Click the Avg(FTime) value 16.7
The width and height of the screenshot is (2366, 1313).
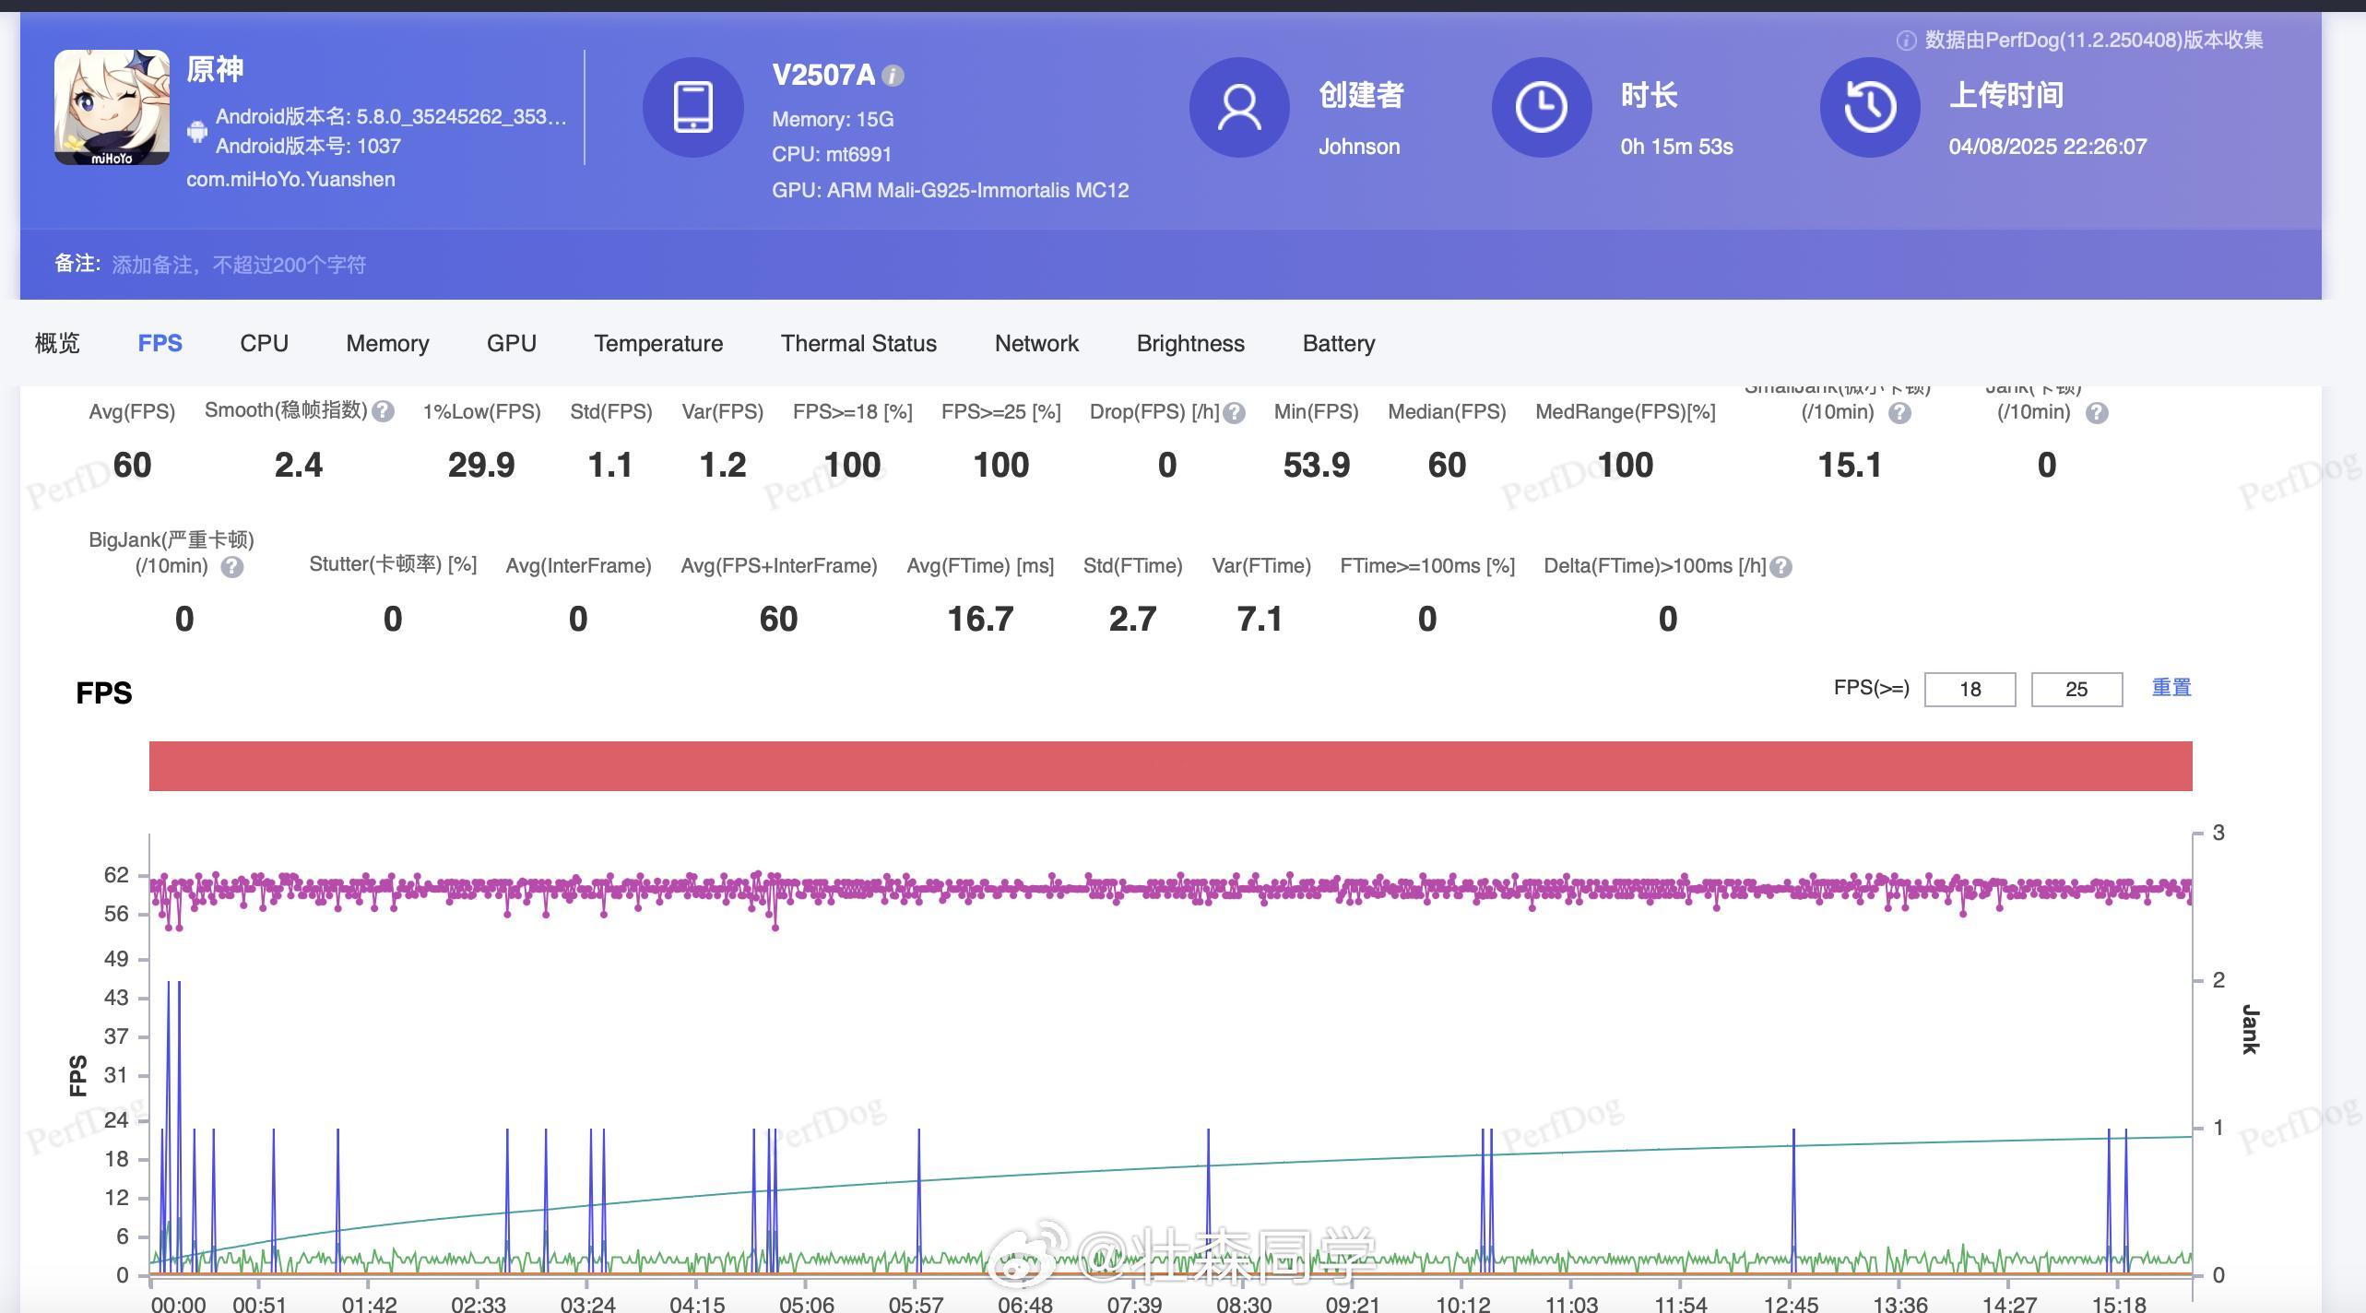click(x=980, y=620)
